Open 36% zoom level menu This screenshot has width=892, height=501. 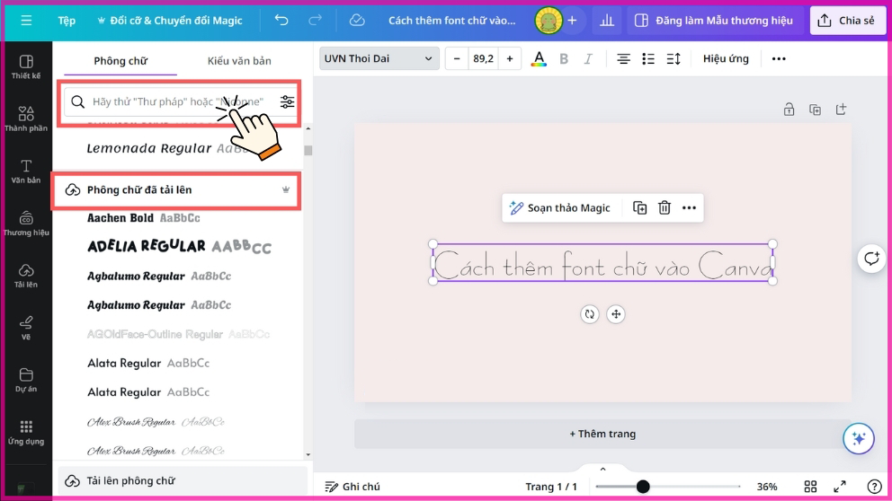click(767, 487)
